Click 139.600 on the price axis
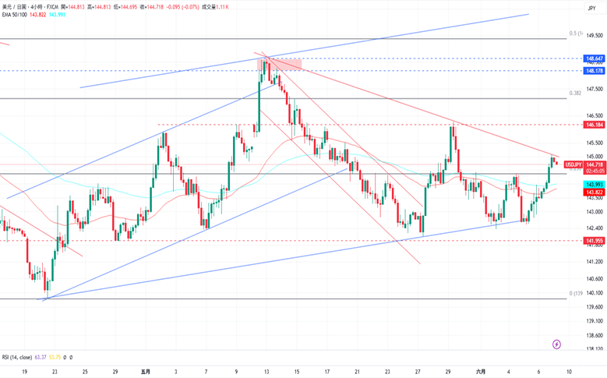607x378 pixels. [595, 307]
